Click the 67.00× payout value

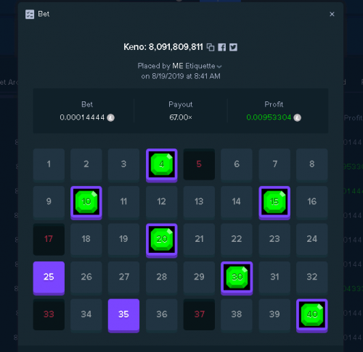click(181, 117)
